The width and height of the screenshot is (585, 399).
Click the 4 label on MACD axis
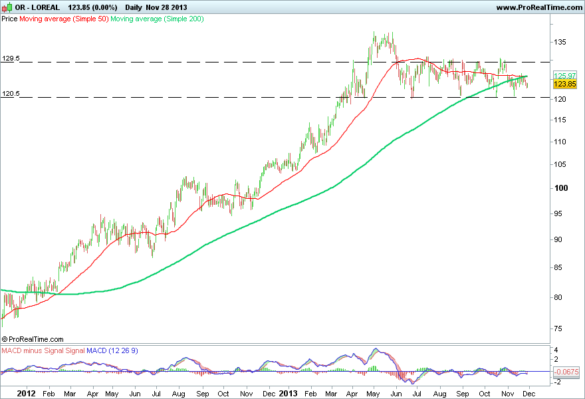click(556, 350)
